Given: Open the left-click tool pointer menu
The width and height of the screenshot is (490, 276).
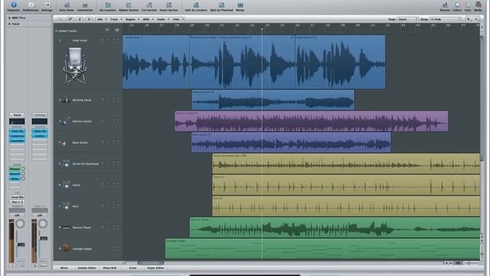Looking at the screenshot, I should (x=469, y=19).
